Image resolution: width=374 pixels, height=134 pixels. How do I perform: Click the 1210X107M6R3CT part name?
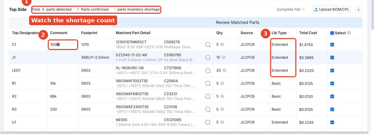(x=131, y=42)
